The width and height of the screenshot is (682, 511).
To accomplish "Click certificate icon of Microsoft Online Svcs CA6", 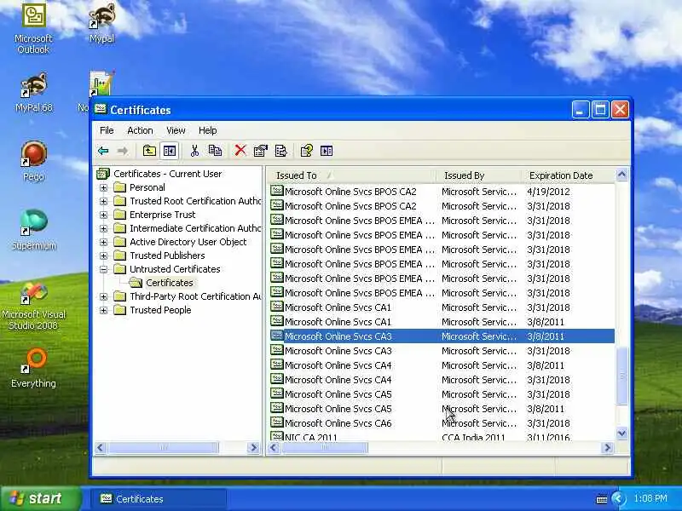I will tap(276, 422).
